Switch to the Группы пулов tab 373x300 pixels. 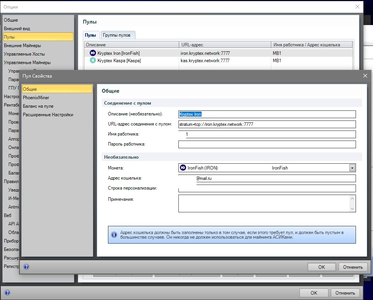[x=118, y=35]
